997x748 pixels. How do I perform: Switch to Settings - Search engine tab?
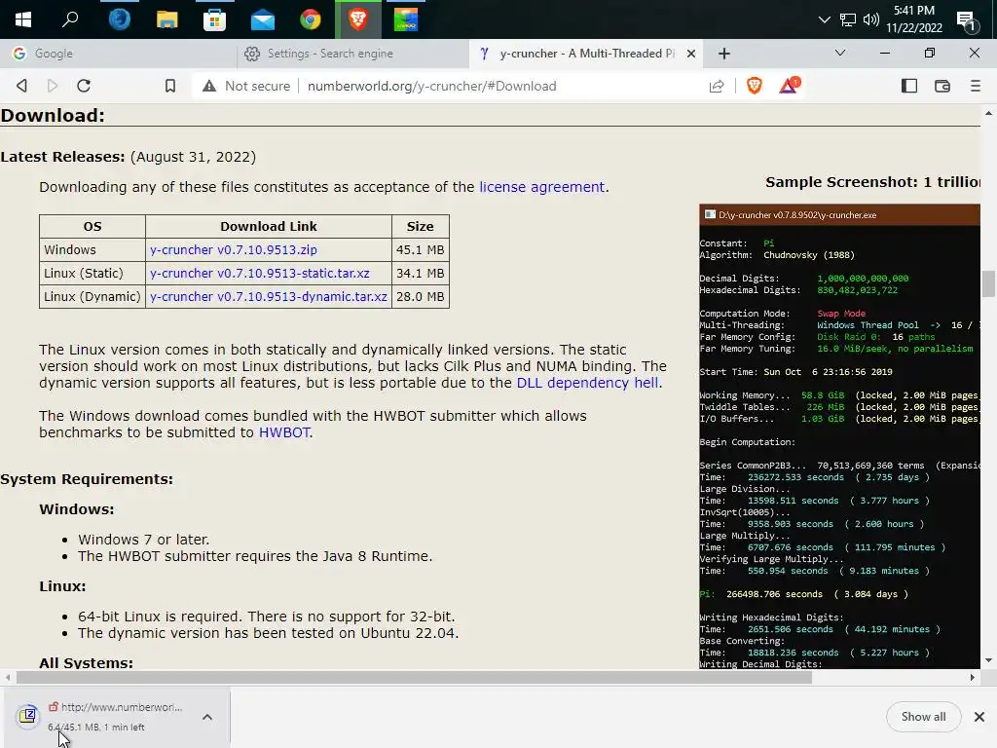coord(352,54)
